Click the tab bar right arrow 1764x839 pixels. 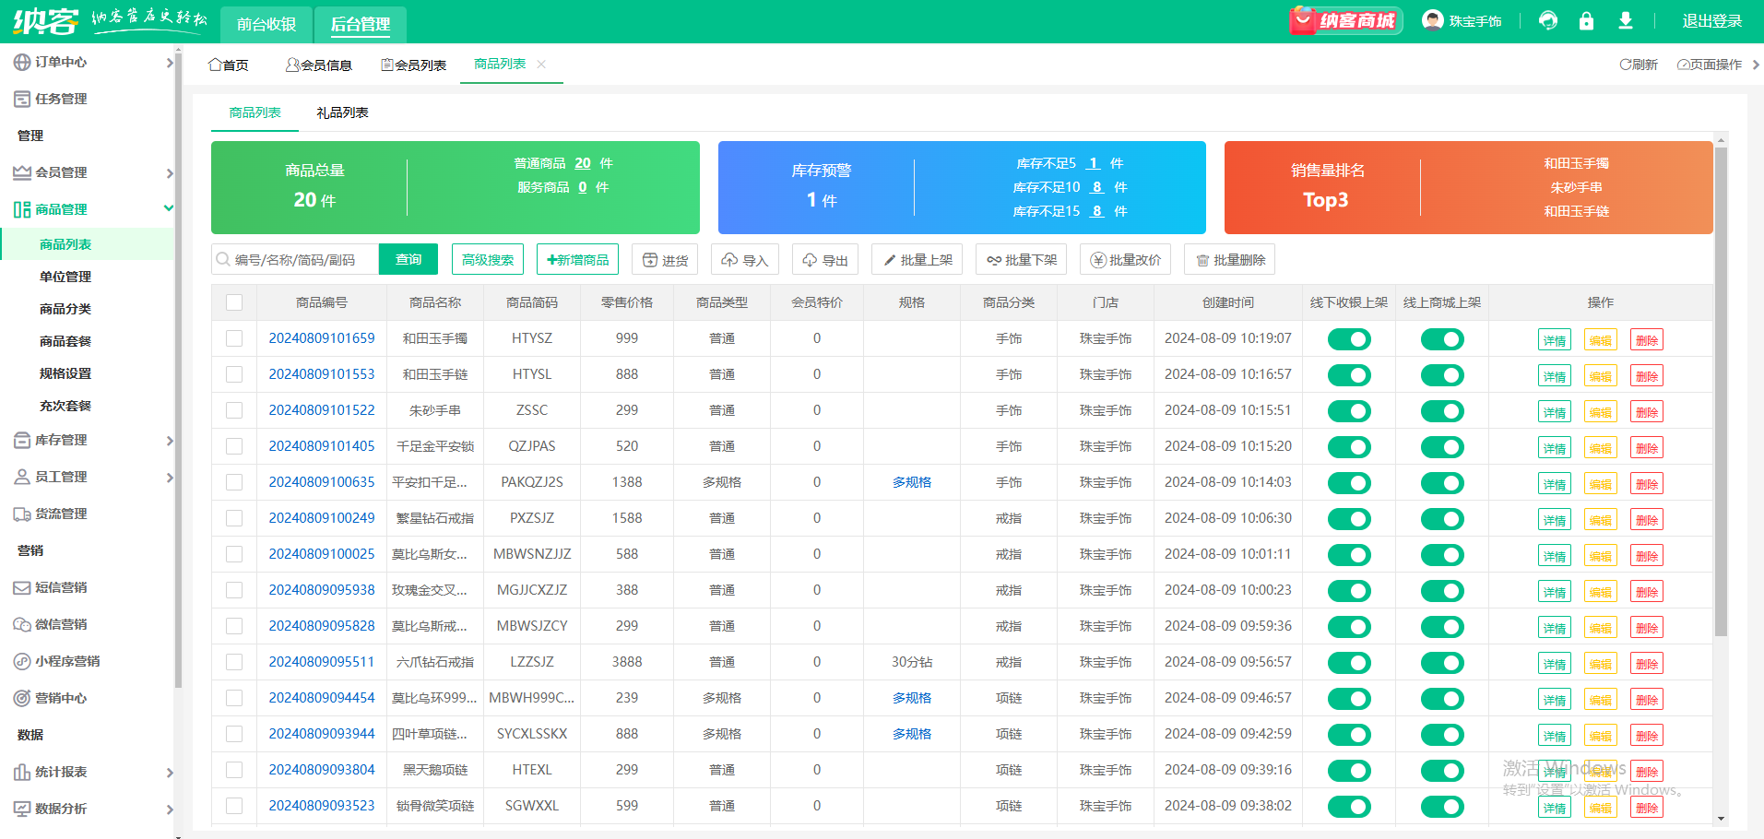[1756, 65]
